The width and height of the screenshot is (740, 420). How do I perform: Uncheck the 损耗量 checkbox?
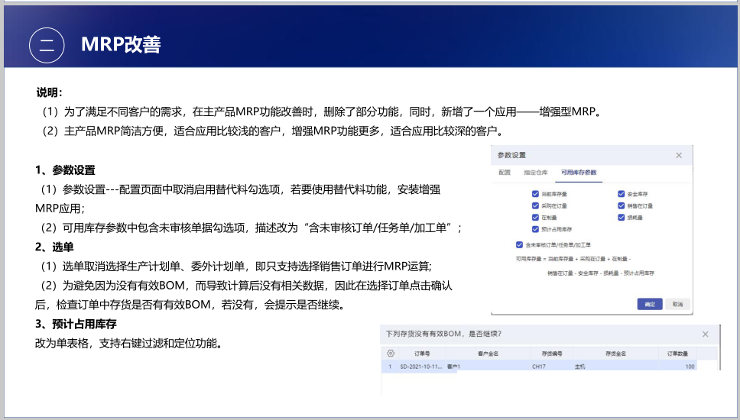tap(621, 218)
